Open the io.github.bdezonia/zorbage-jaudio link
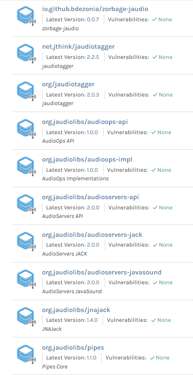Image resolution: width=193 pixels, height=375 pixels. coord(95,9)
